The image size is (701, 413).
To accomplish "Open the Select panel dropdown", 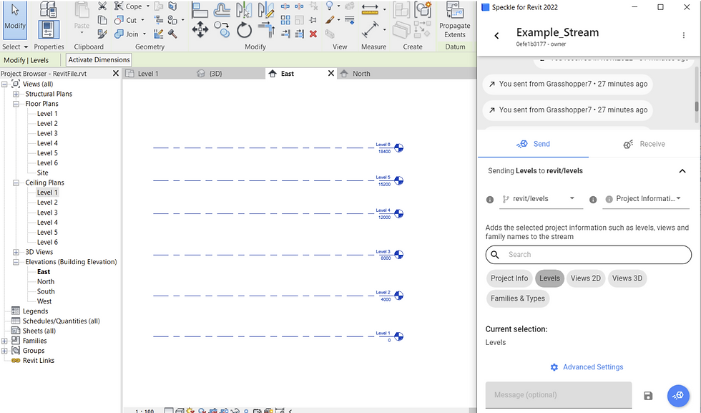I will [x=15, y=47].
